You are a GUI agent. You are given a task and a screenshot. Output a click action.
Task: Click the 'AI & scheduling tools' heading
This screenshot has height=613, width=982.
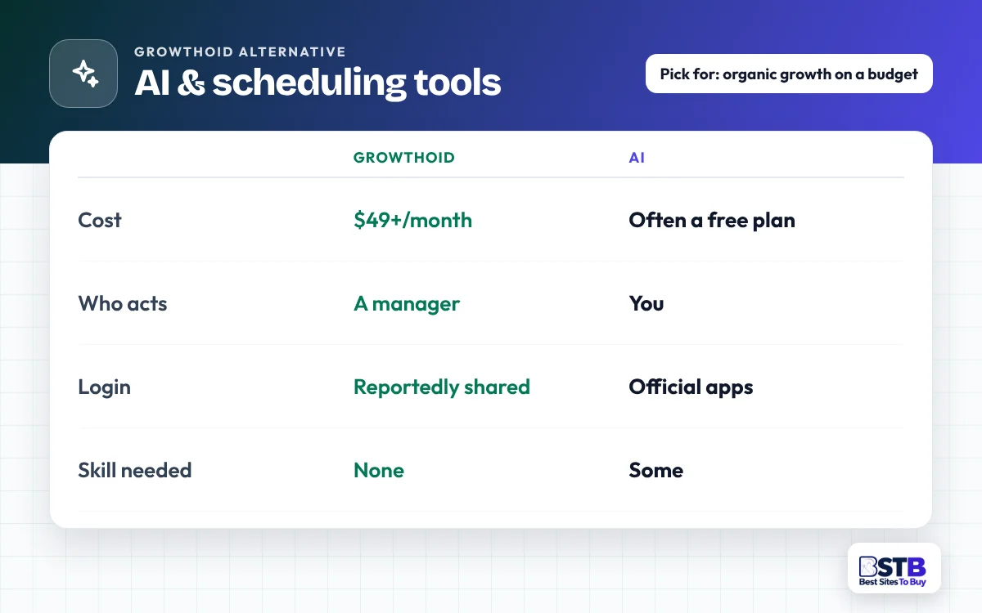point(318,83)
